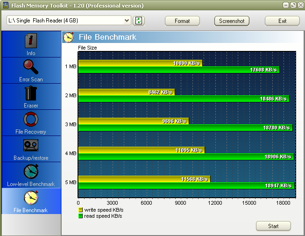The height and width of the screenshot is (236, 305).
Task: Click the 17608 KB/s read bar
Action: pyautogui.click(x=179, y=70)
